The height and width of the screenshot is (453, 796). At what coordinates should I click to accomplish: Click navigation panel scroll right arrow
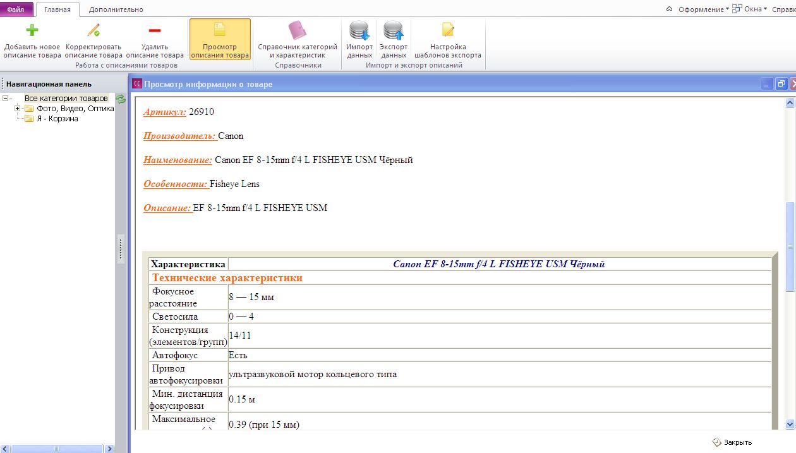pyautogui.click(x=109, y=449)
